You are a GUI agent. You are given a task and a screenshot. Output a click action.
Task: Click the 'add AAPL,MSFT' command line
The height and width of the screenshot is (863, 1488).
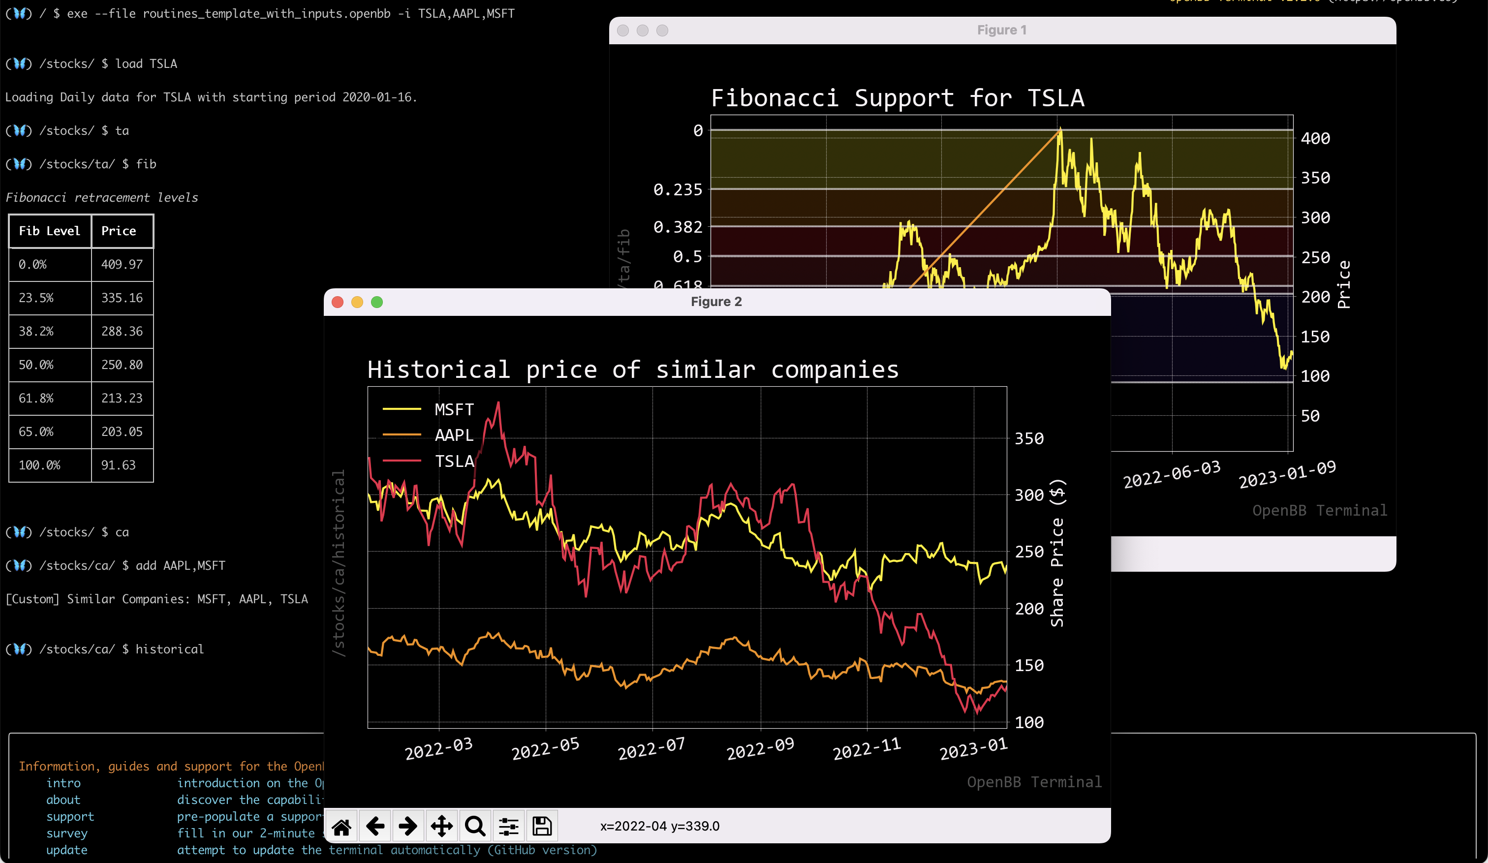[x=116, y=565]
